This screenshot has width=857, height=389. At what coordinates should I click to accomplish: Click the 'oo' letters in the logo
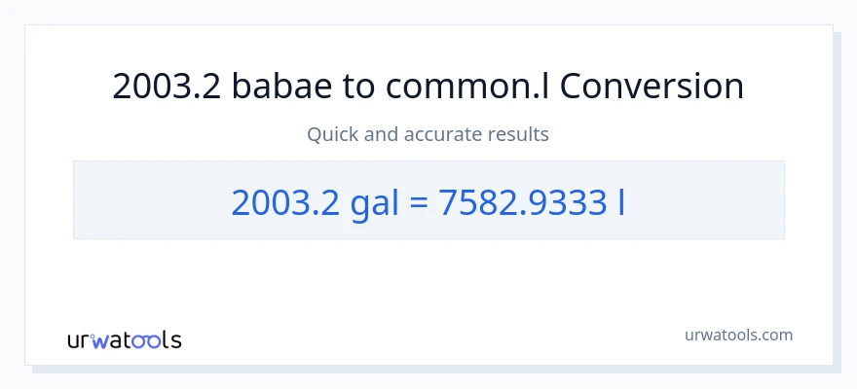pyautogui.click(x=147, y=340)
